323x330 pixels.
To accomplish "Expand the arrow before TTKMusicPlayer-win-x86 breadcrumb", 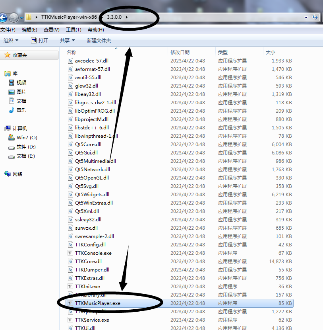I will click(36, 17).
